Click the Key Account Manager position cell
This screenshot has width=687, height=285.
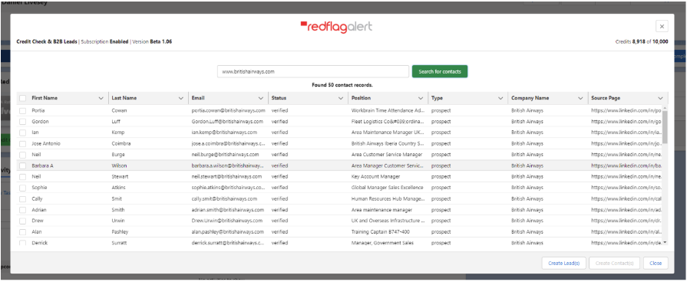click(375, 177)
